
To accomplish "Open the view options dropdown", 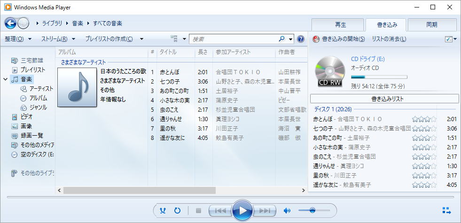I will click(178, 39).
